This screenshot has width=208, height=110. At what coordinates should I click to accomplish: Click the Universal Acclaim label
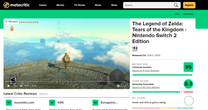coord(142,67)
